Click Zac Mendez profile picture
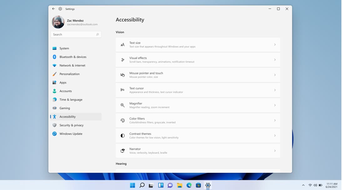 (x=58, y=22)
